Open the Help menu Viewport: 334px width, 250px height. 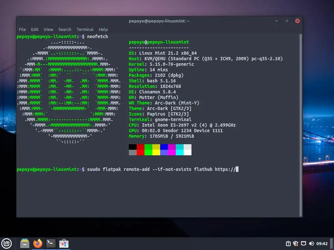[103, 30]
